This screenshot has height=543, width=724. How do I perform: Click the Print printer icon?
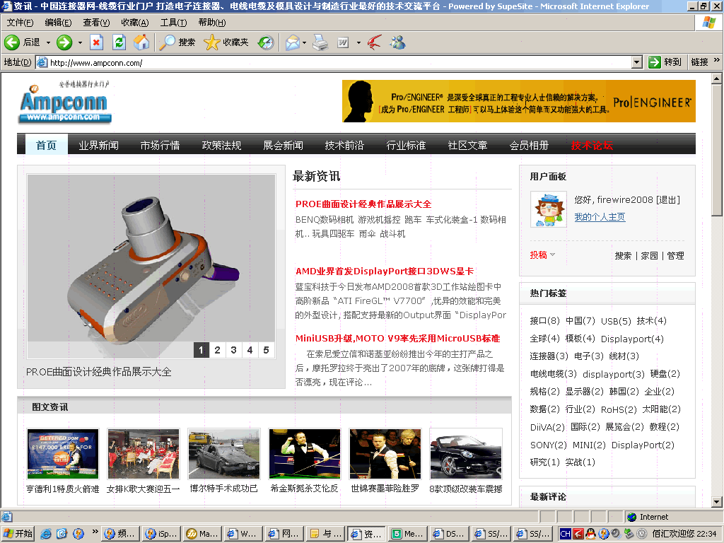click(x=320, y=42)
